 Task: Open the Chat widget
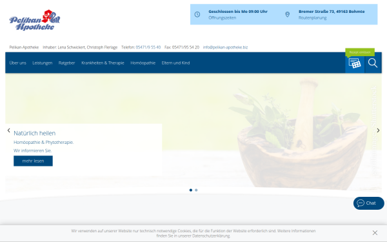coord(369,203)
